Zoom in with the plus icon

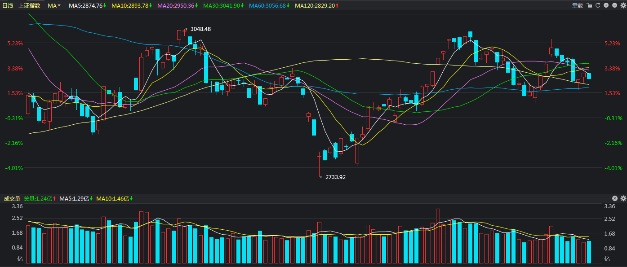[606, 5]
